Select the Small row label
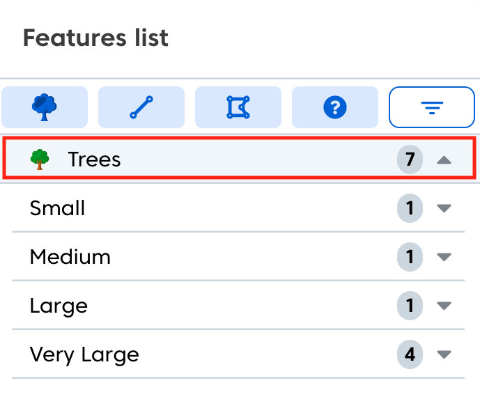Screen dimensions: 480x399 pyautogui.click(x=57, y=208)
